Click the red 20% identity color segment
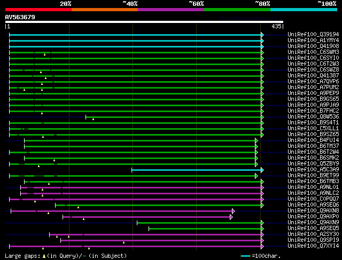Image resolution: width=342 pixels, height=260 pixels. tap(38, 10)
